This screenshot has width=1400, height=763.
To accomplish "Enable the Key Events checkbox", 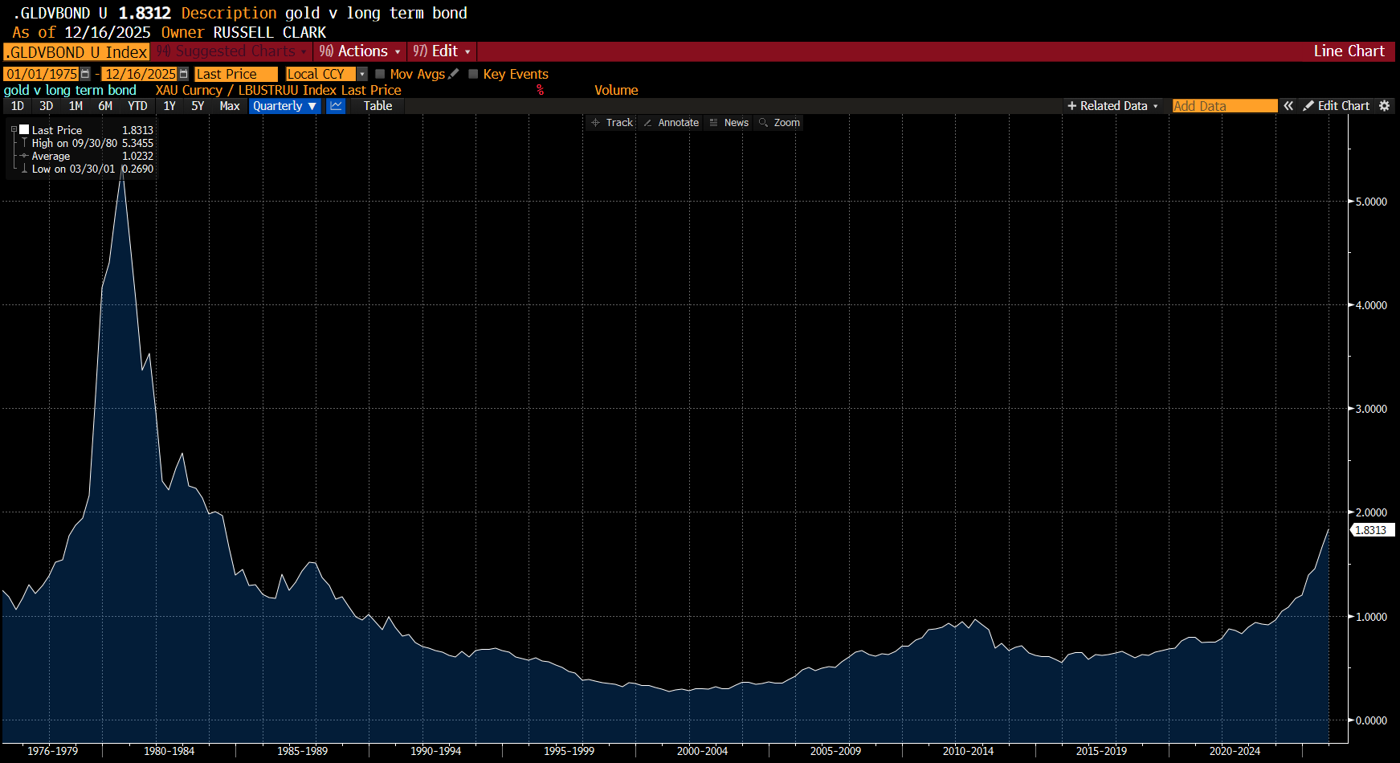I will click(x=474, y=74).
